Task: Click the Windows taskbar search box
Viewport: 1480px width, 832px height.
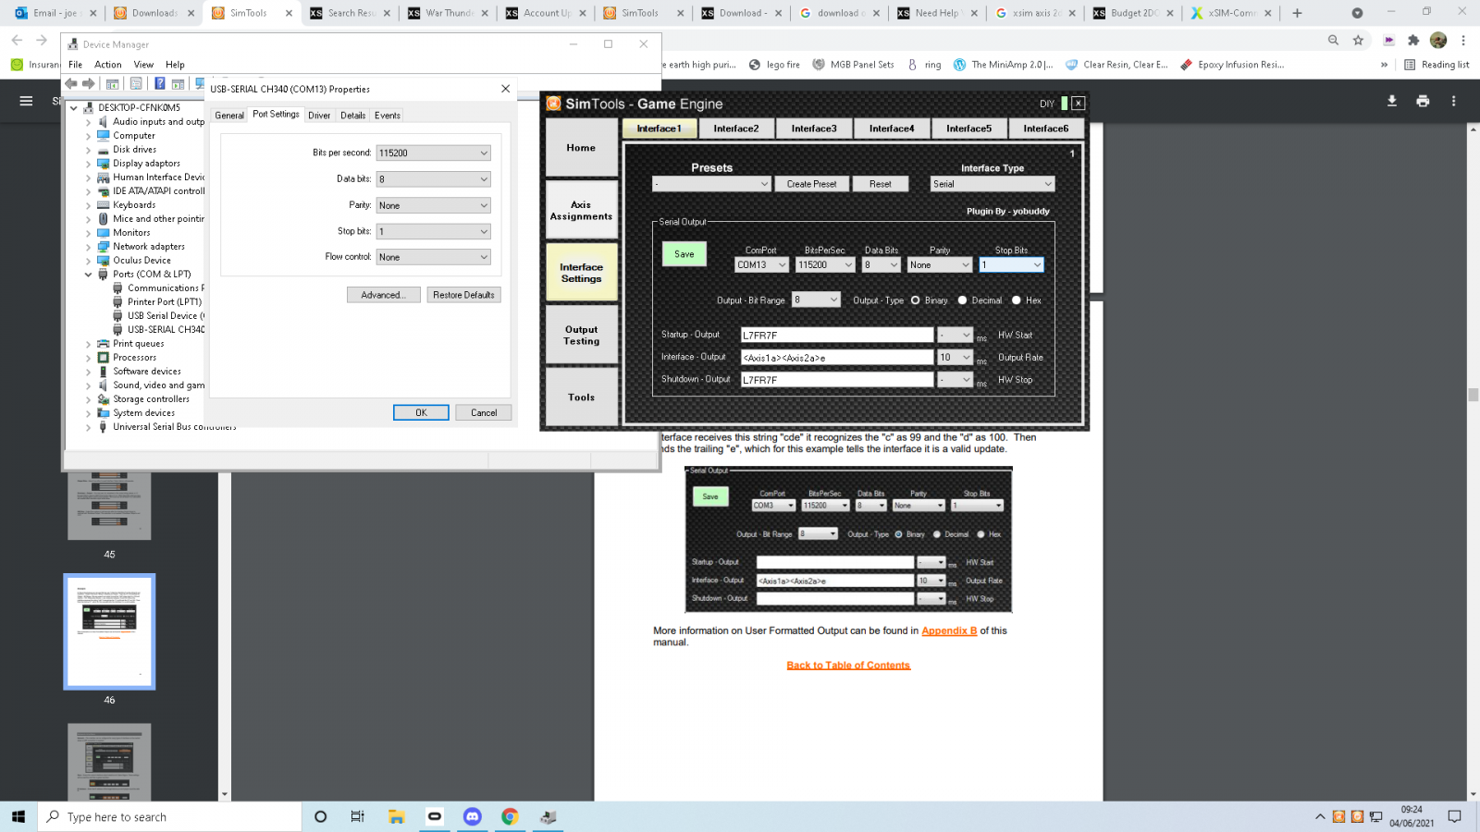Action: [x=169, y=816]
